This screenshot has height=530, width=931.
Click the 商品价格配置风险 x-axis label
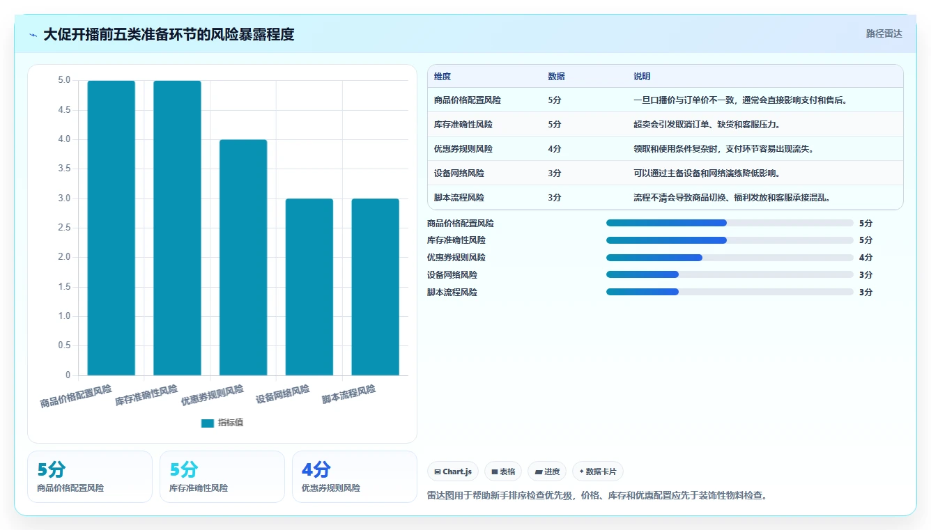[x=76, y=396]
